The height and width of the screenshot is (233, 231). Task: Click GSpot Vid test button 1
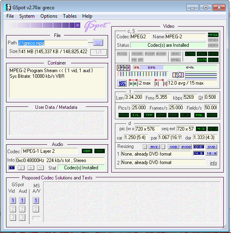pyautogui.click(x=13, y=200)
